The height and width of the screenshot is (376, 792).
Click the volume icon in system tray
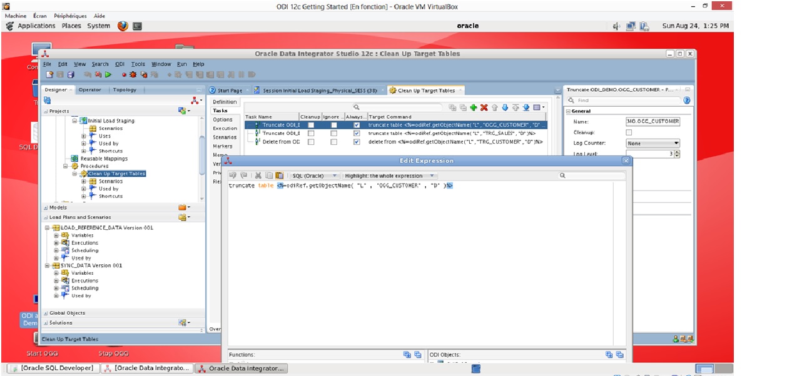click(x=616, y=26)
